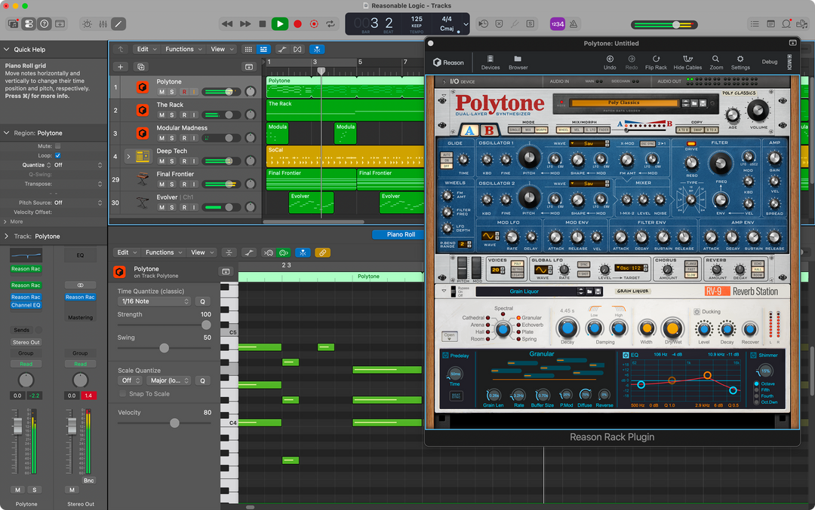815x510 pixels.
Task: Open the Mixer button in control bar
Action: tap(103, 24)
